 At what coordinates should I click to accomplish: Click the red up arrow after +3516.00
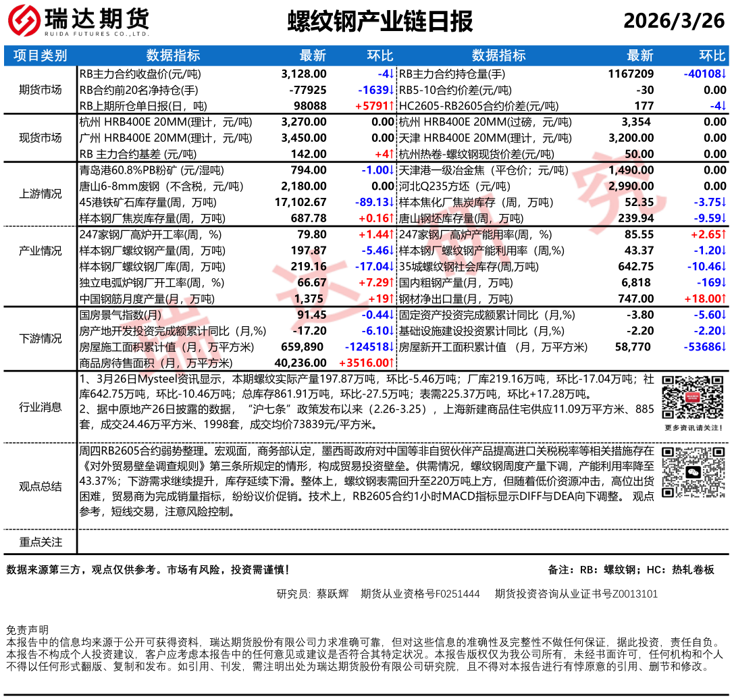coord(392,363)
